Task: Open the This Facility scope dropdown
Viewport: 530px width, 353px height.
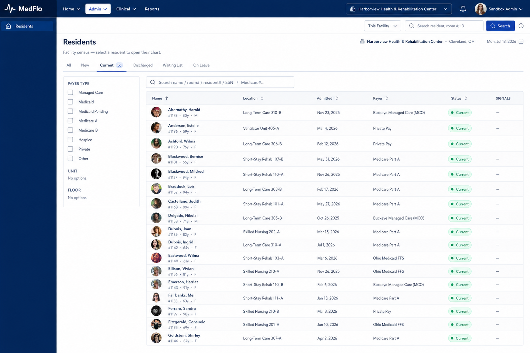Action: click(x=383, y=26)
